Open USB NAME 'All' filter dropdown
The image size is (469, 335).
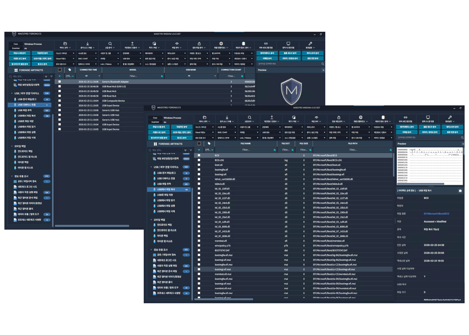tap(191, 76)
